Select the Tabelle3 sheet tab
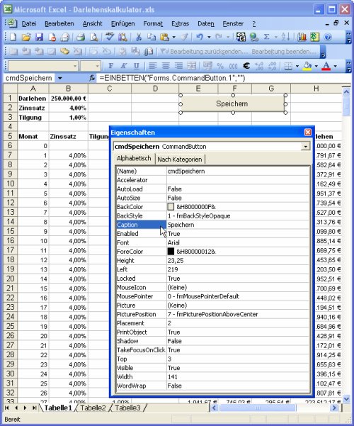The height and width of the screenshot is (426, 354). coord(127,408)
